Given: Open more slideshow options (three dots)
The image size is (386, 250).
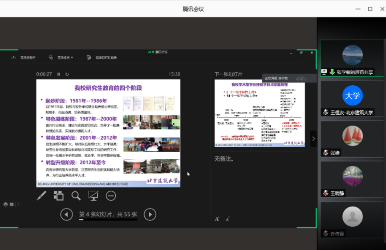Looking at the screenshot, I should [x=111, y=196].
